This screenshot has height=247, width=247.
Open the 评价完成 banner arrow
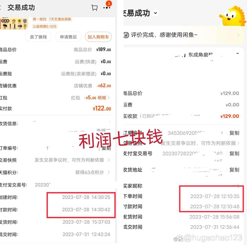[238, 35]
